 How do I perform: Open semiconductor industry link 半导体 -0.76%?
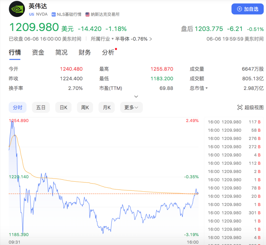click(131, 39)
